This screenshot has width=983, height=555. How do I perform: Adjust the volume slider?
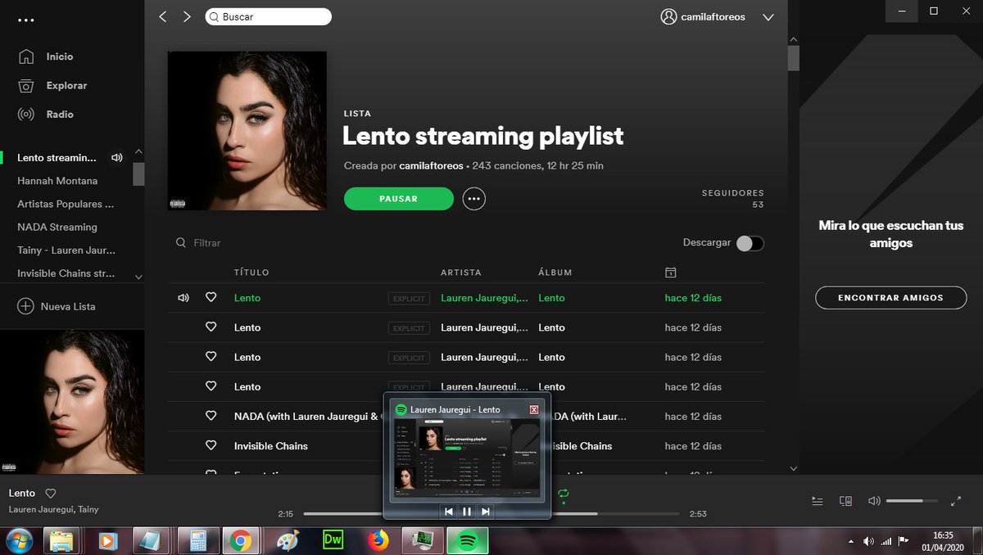pyautogui.click(x=911, y=500)
